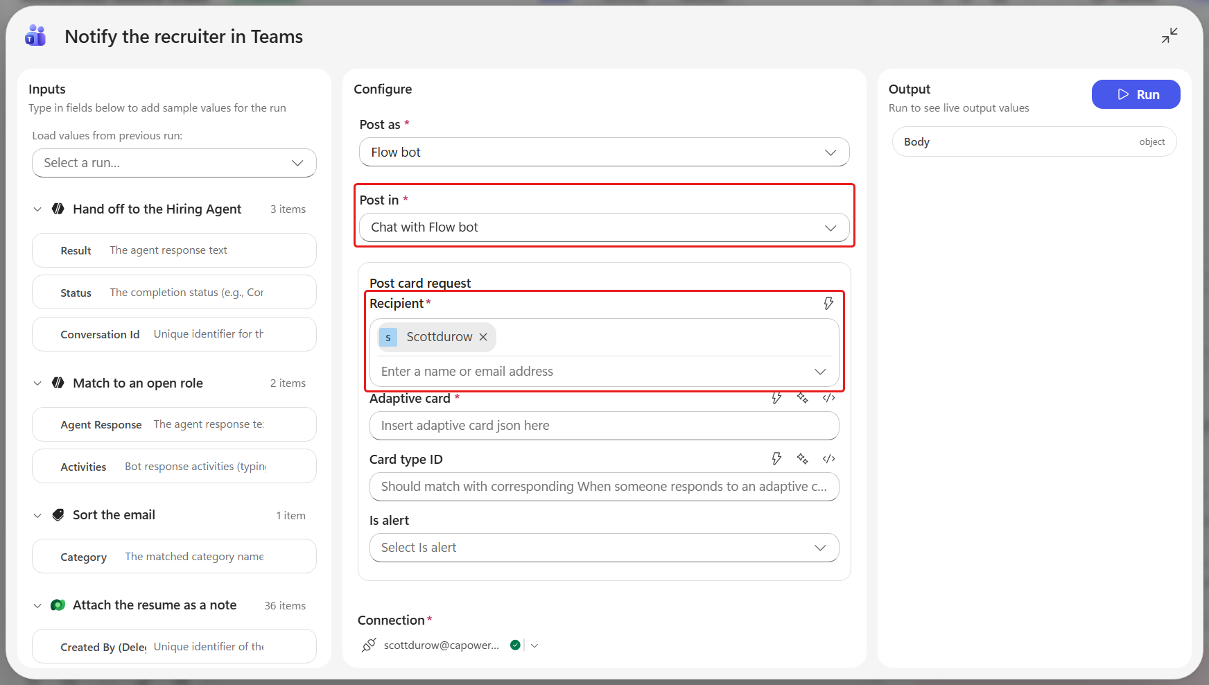Click the Activities input field

click(x=174, y=467)
